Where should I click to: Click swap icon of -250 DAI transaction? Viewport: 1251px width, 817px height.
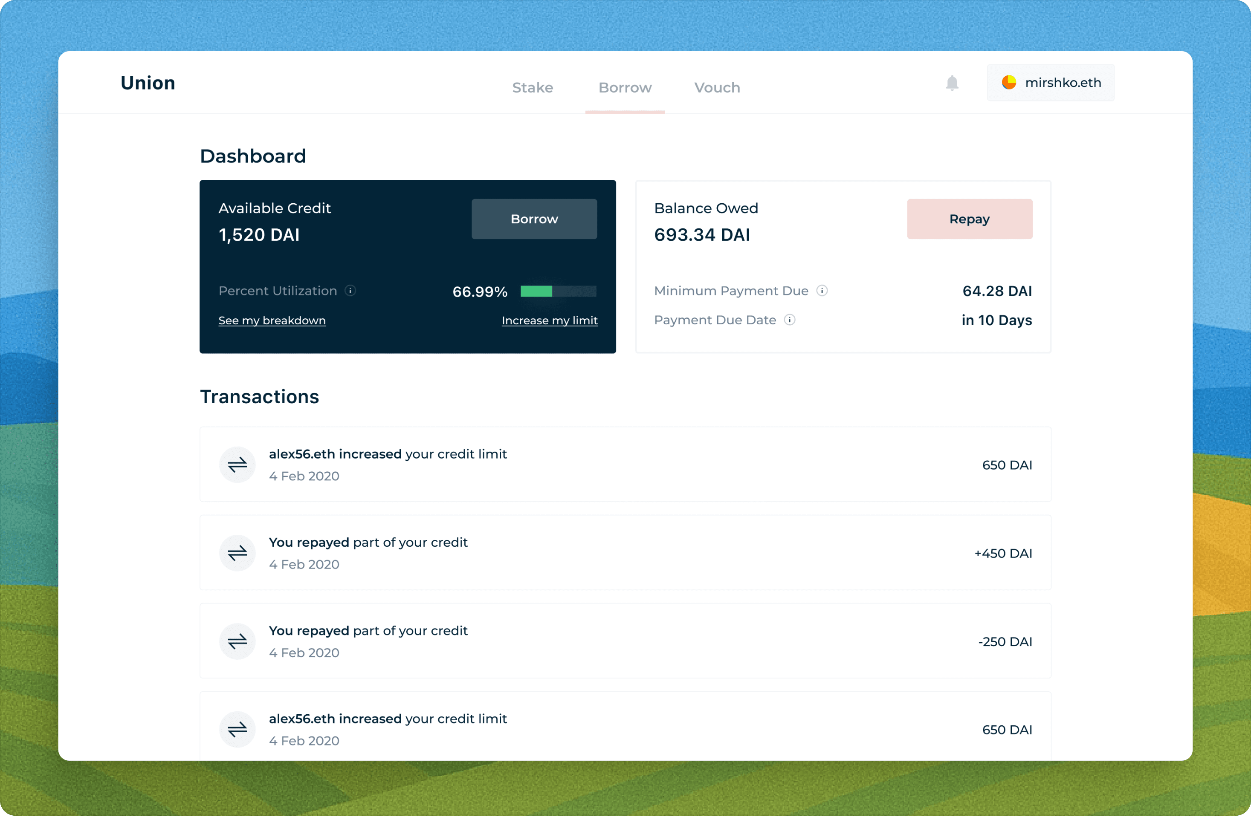coord(237,641)
